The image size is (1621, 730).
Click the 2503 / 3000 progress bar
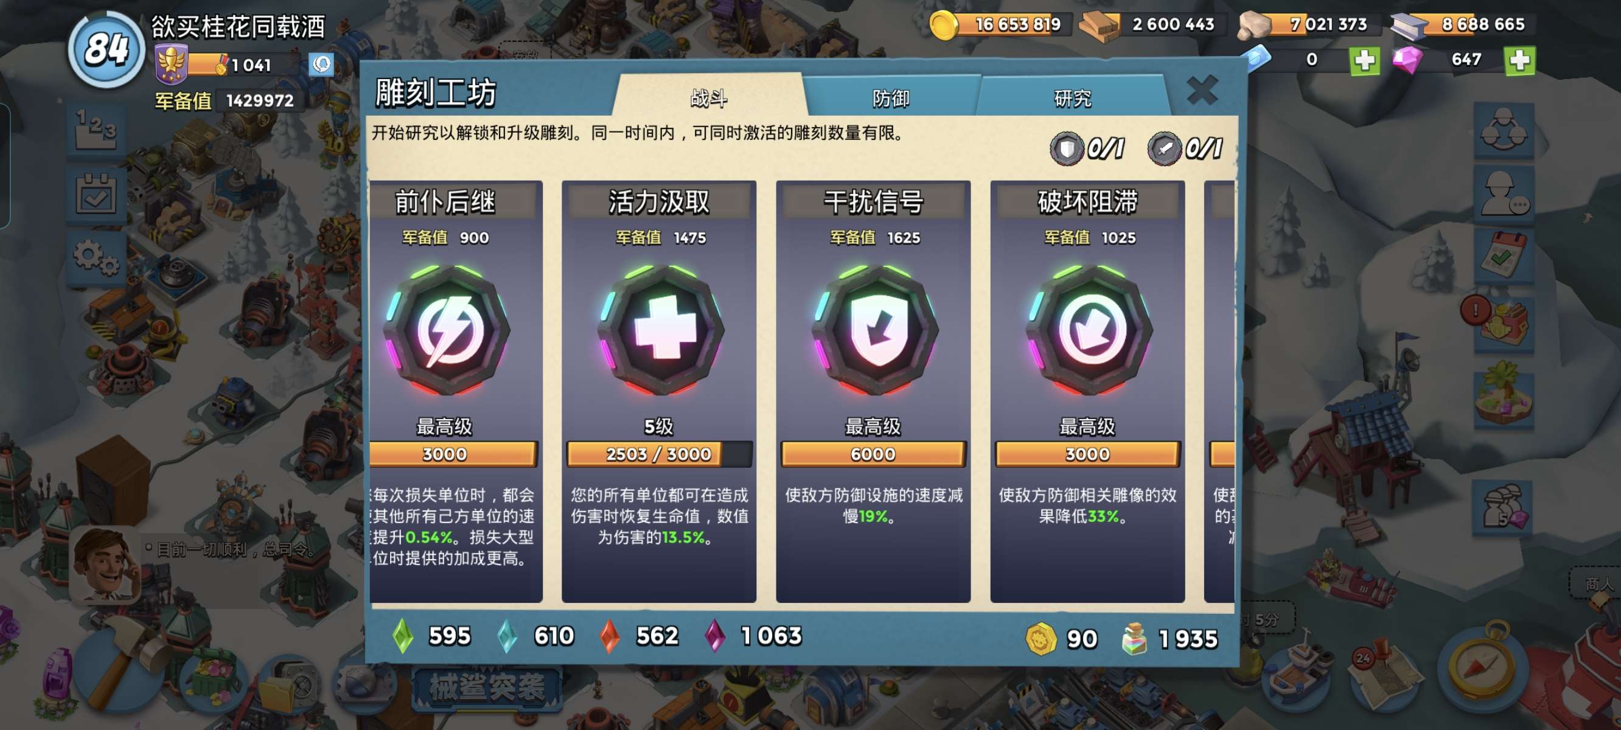point(659,454)
